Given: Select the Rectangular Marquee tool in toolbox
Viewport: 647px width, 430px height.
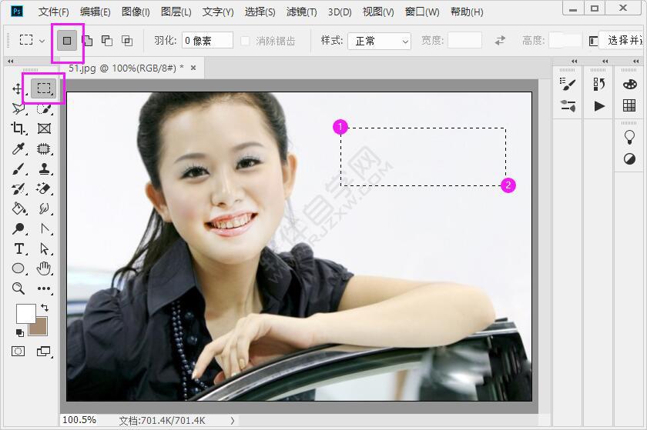Looking at the screenshot, I should tap(44, 88).
